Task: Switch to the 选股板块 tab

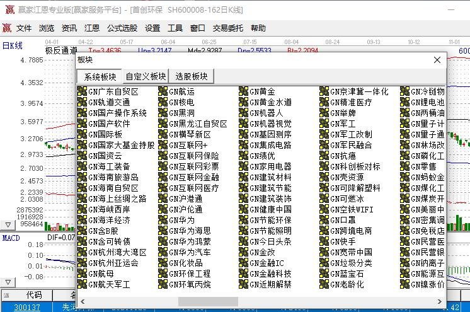Action: (192, 76)
